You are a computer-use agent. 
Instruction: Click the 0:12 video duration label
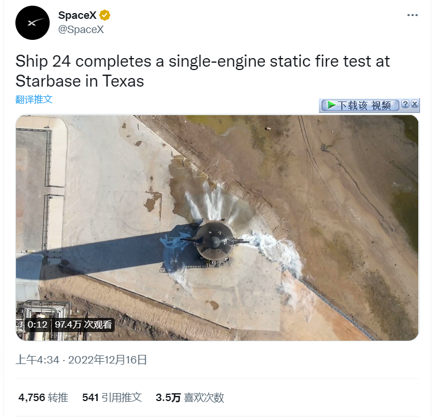pyautogui.click(x=38, y=325)
